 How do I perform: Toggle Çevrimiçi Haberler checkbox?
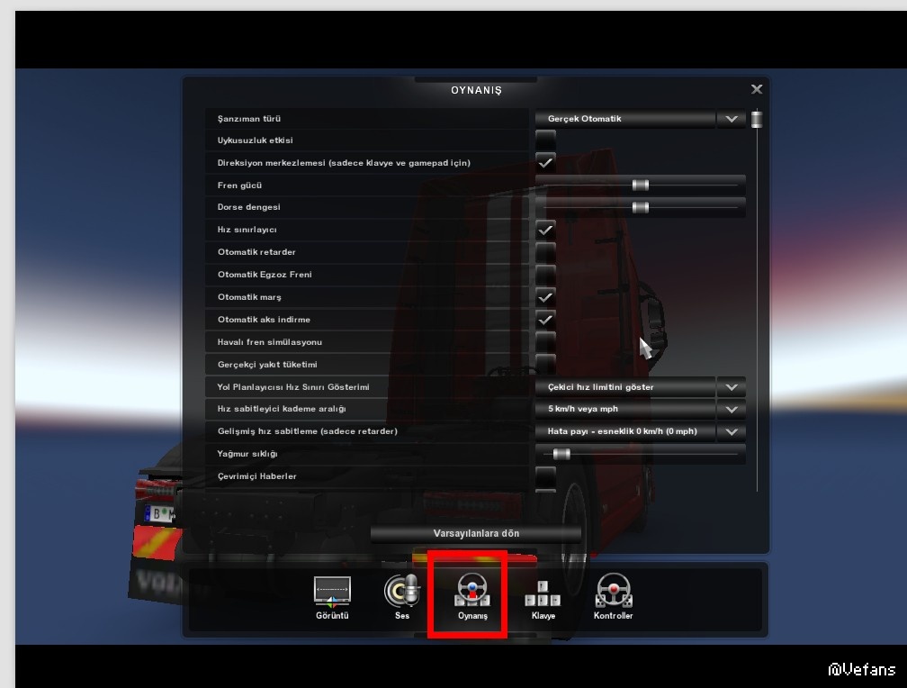click(545, 476)
